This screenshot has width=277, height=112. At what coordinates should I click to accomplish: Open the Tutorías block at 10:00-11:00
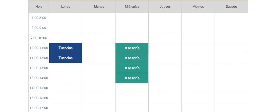click(66, 48)
